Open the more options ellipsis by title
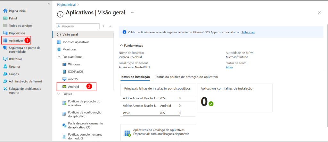The image size is (328, 142). [x=132, y=12]
